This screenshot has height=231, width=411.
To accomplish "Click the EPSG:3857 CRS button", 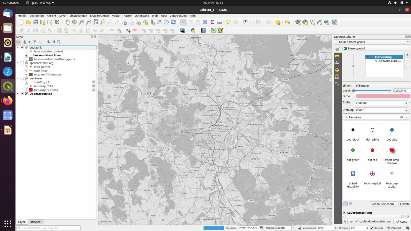I will [x=394, y=228].
